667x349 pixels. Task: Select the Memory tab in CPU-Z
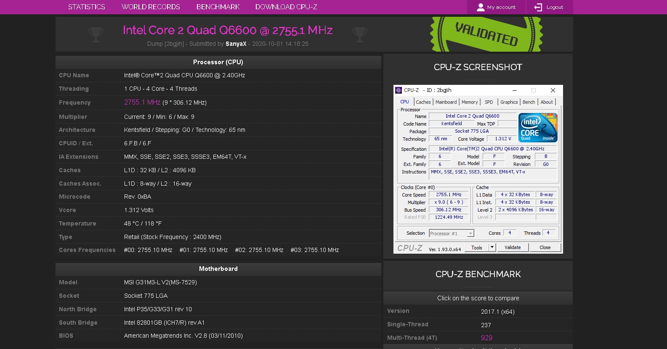pyautogui.click(x=470, y=102)
